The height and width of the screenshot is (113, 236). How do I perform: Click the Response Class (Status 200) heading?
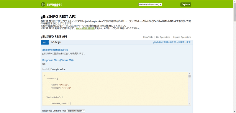(58, 60)
